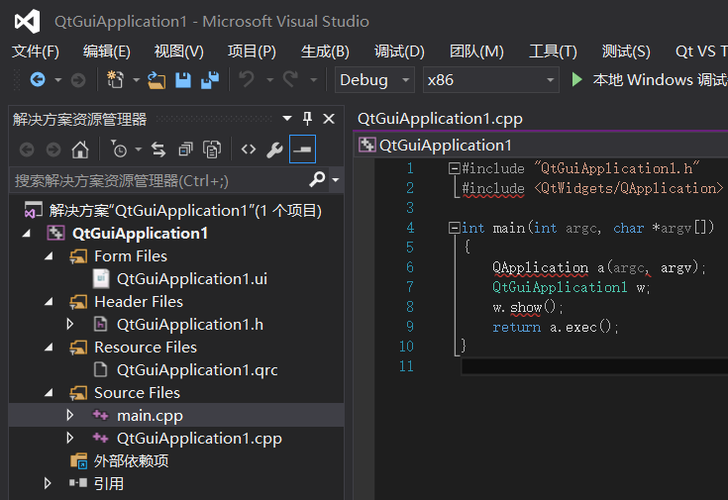Screen dimensions: 728x500
Task: Open the 项目(P) menu
Action: [252, 51]
